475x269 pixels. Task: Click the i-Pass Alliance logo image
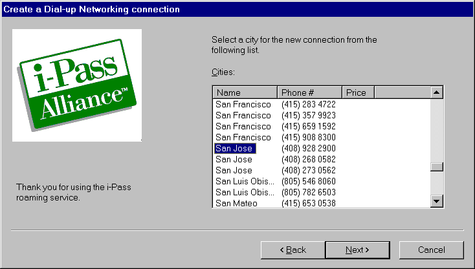coord(77,85)
